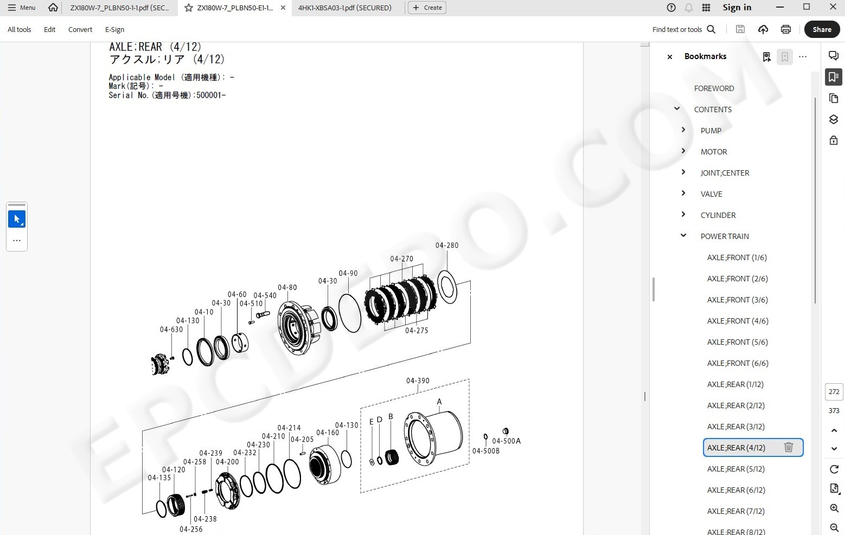
Task: Zoom out with the magnifier minus
Action: tap(834, 527)
